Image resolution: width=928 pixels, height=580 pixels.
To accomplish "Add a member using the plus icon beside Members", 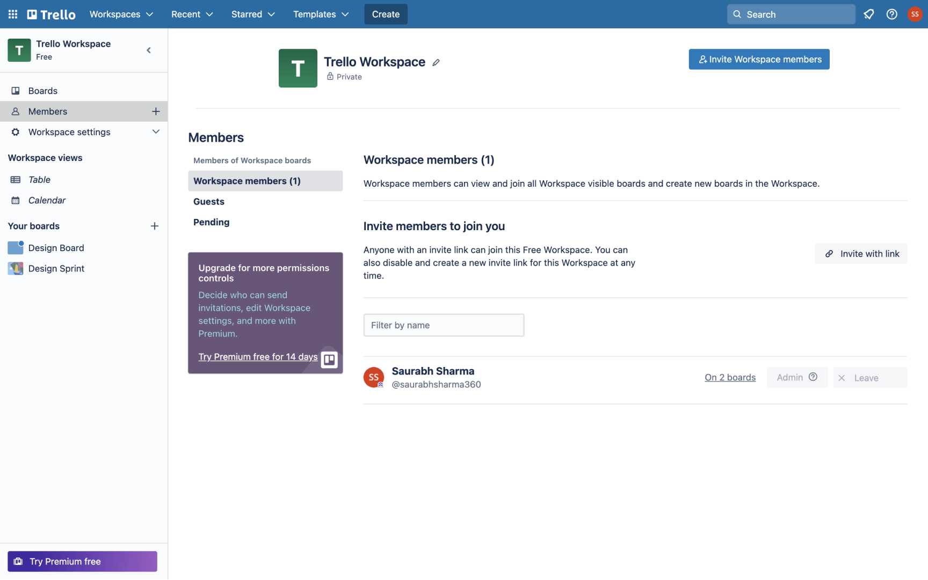I will (x=156, y=112).
